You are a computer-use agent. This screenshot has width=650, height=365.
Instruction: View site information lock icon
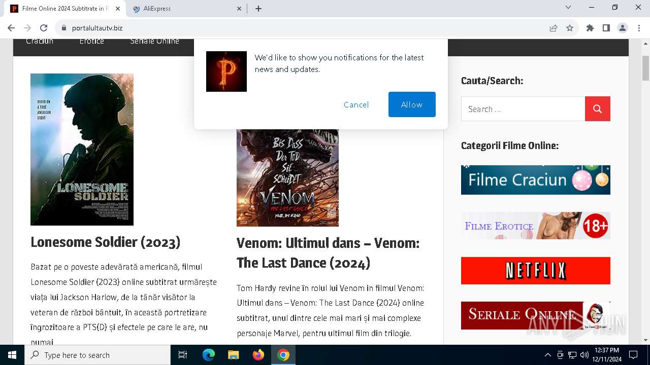click(x=63, y=28)
